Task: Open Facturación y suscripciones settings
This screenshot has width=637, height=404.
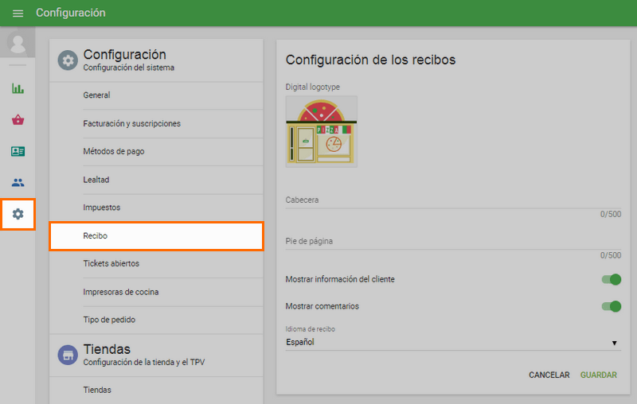Action: 156,124
